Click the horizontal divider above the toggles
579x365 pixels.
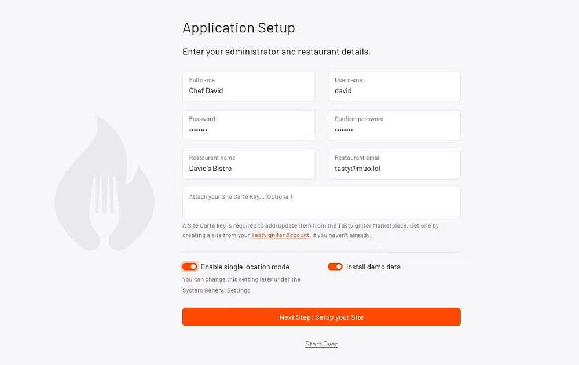coord(321,252)
